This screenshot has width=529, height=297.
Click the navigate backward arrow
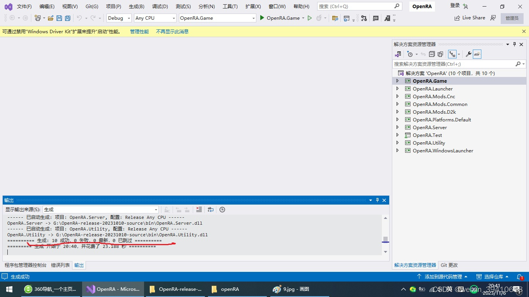pyautogui.click(x=12, y=18)
